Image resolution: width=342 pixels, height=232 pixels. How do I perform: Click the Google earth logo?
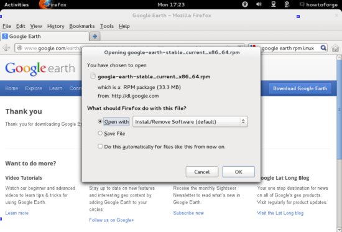click(x=40, y=68)
